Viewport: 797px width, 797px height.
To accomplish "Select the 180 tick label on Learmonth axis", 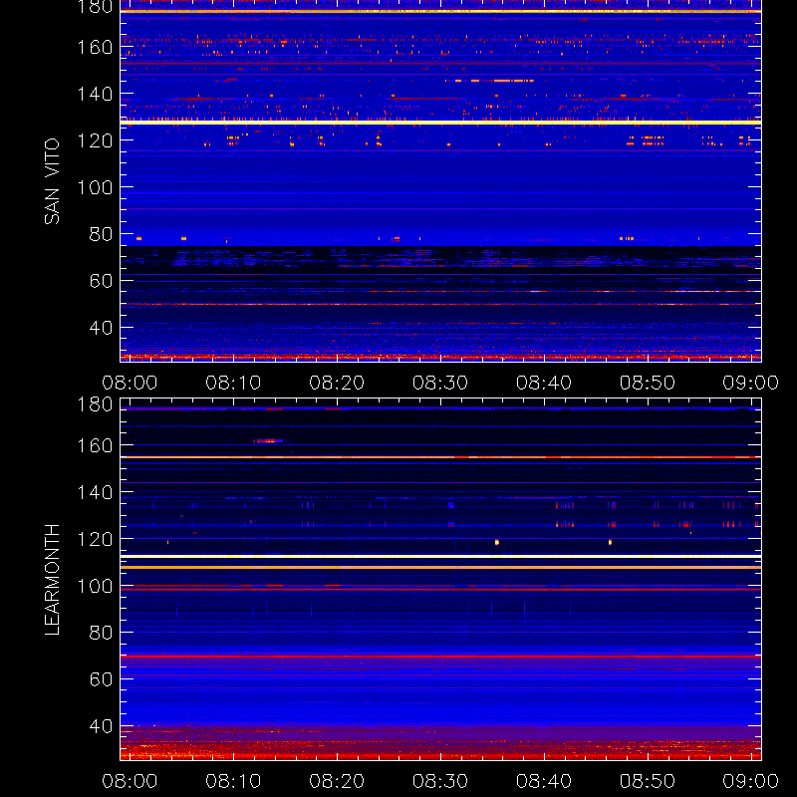I will [x=95, y=404].
